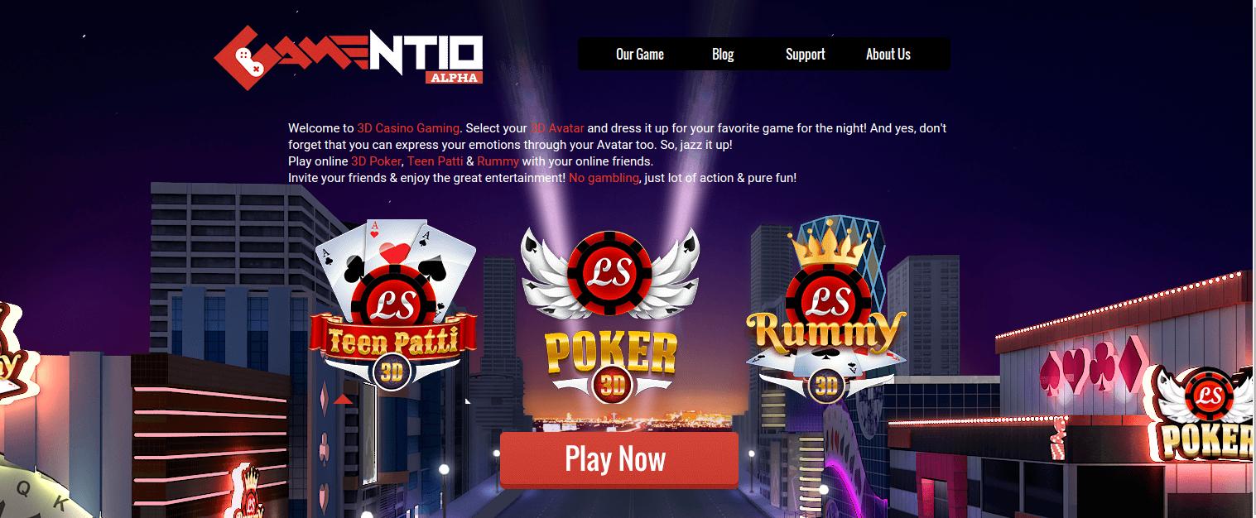Click the No gambling highlighted text

pos(604,178)
